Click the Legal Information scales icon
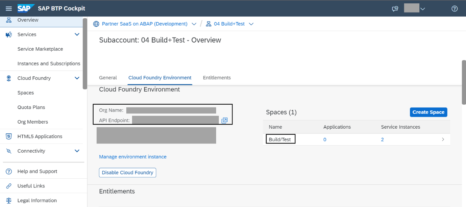Viewport: 466px width, 207px height. point(9,201)
